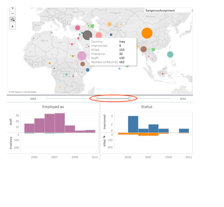Image resolution: width=224 pixels, height=207 pixels.
Task: Select the teal Philippines bubble
Action: point(170,54)
